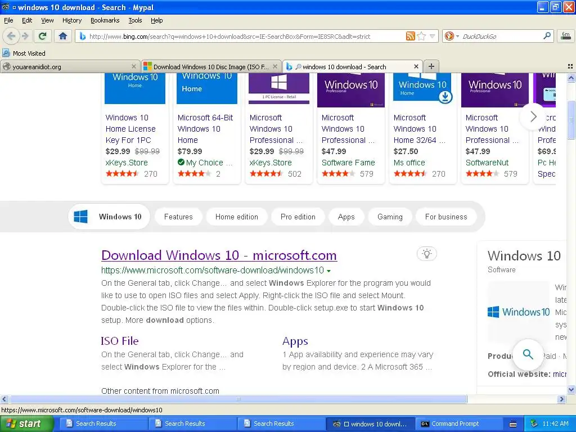Expand the green URL dropdown arrow under result
The width and height of the screenshot is (576, 432).
click(328, 271)
